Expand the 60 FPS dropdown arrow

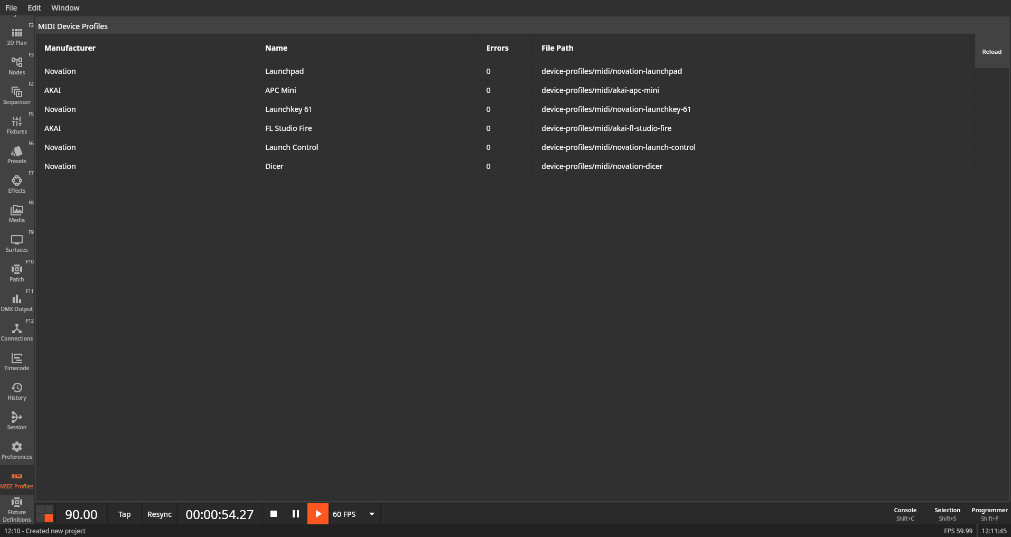[372, 514]
